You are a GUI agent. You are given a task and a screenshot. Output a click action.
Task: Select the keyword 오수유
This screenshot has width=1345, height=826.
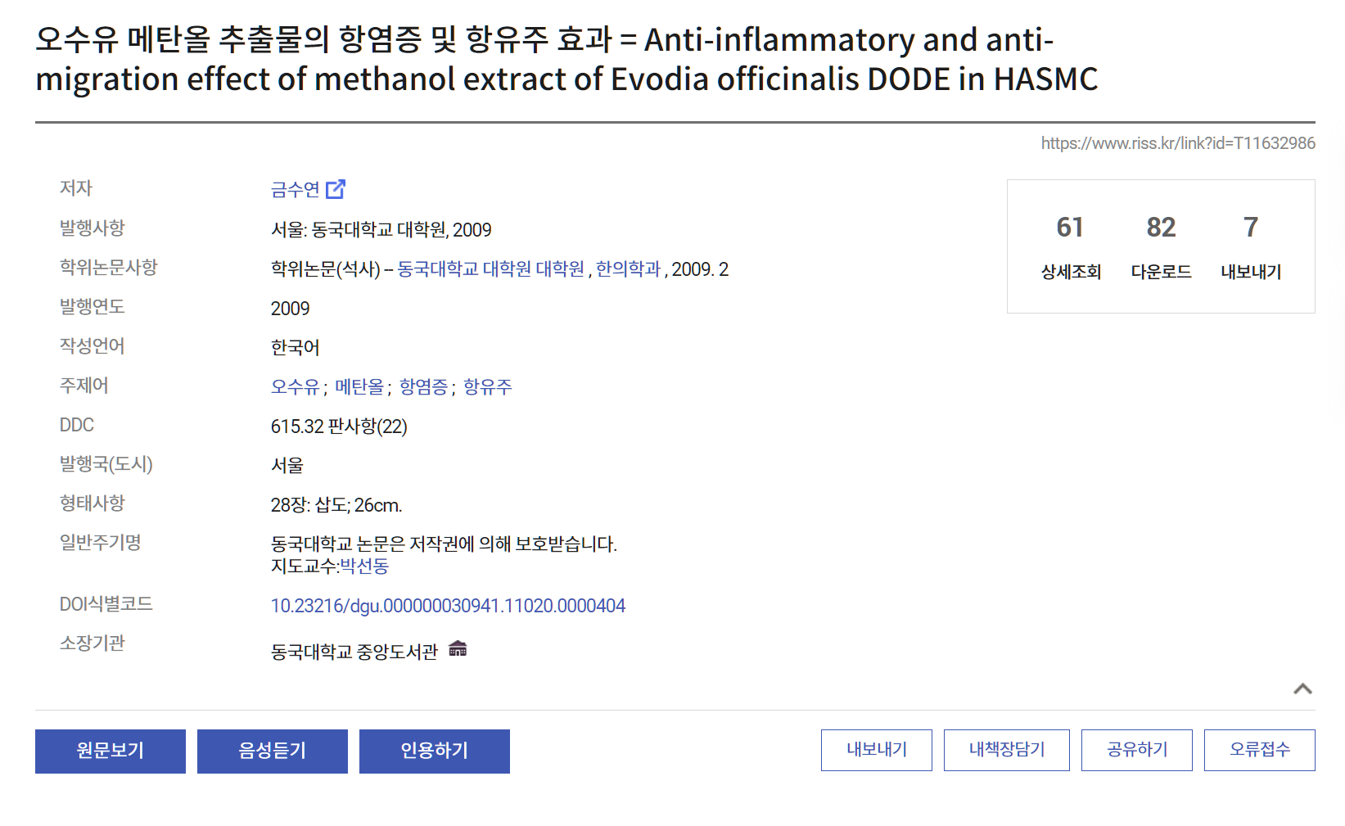pyautogui.click(x=295, y=386)
